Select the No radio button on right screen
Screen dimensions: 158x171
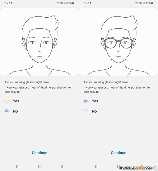86,111
